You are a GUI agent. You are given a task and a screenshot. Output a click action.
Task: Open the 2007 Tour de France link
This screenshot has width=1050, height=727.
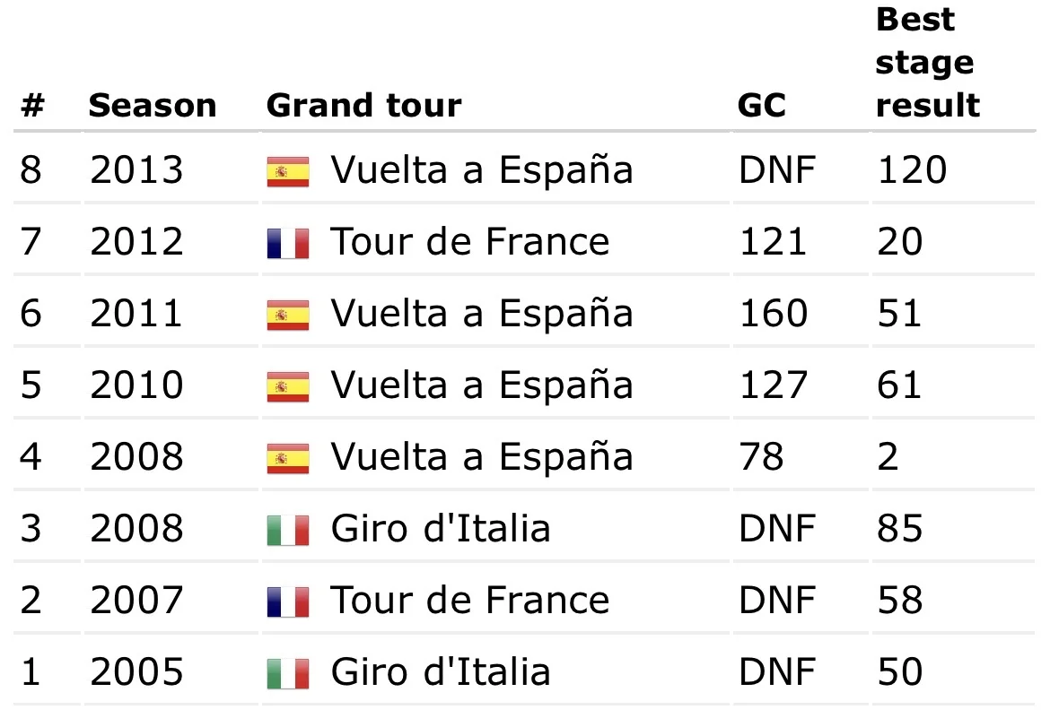click(x=470, y=600)
